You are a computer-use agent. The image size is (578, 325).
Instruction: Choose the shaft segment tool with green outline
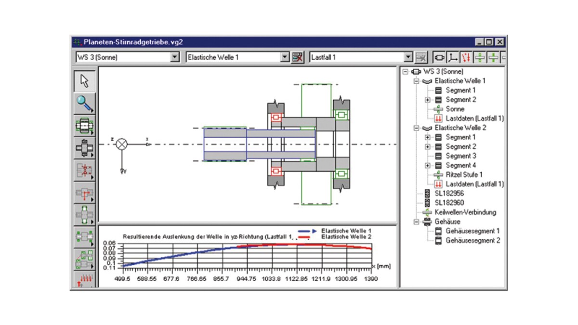85,126
